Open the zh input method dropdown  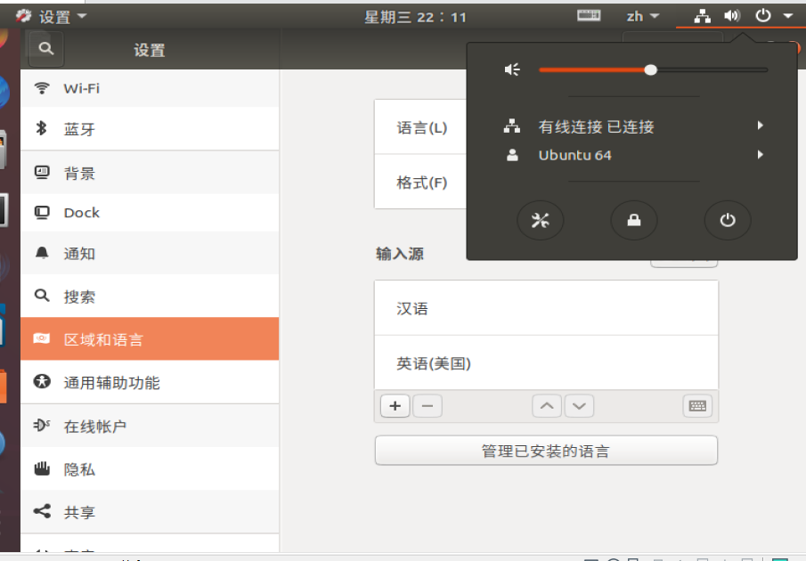[x=642, y=16]
